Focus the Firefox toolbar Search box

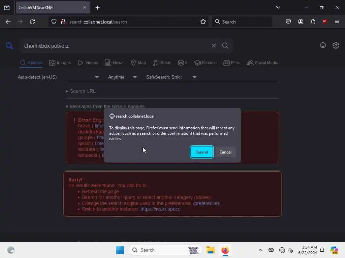point(242,22)
